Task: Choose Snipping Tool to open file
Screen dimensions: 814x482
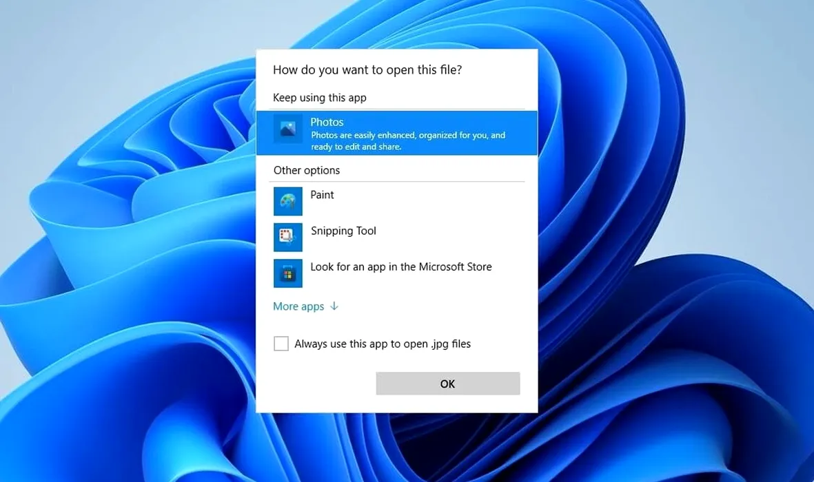Action: point(397,237)
